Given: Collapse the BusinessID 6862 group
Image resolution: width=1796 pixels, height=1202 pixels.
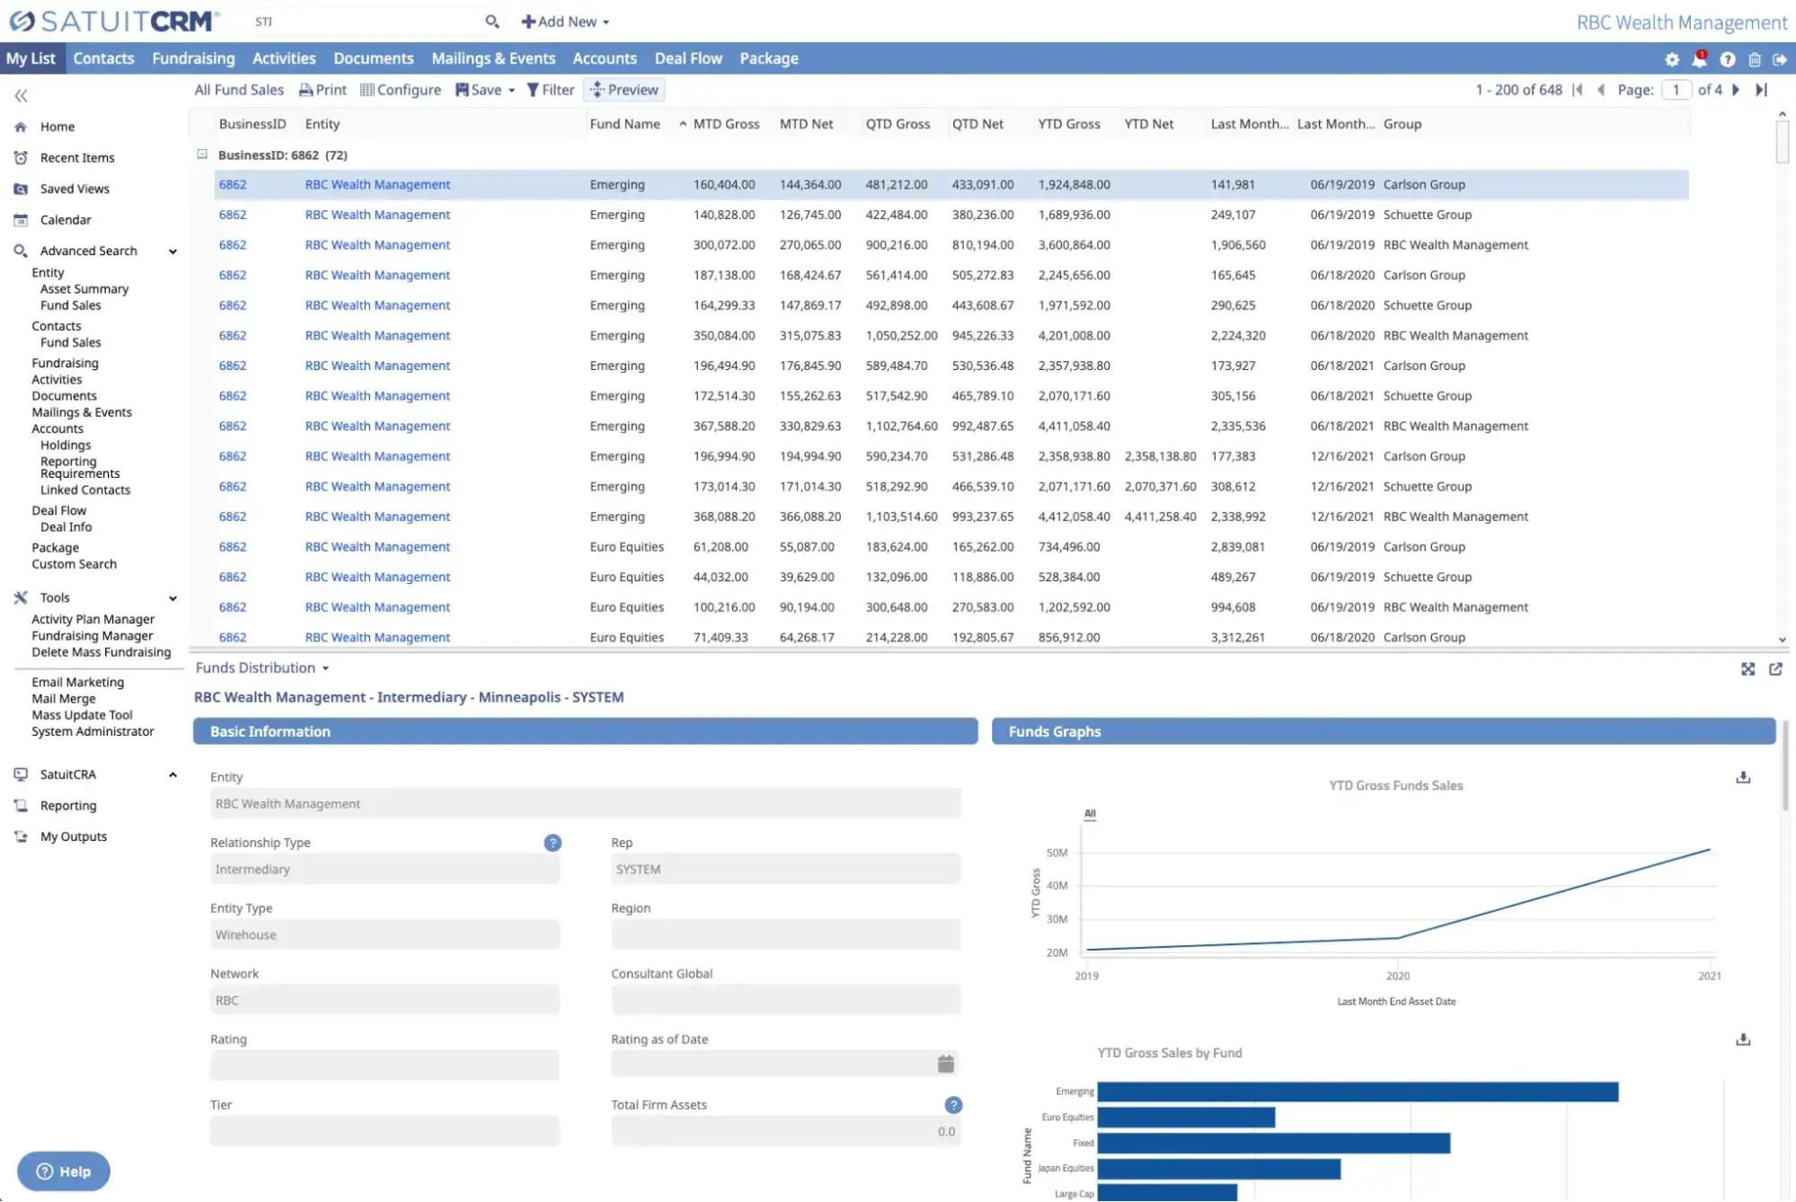Looking at the screenshot, I should click(202, 155).
